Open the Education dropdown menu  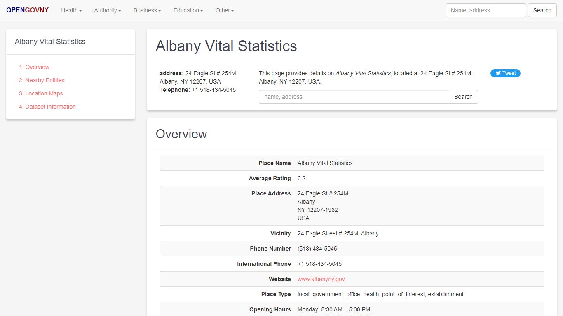coord(188,10)
